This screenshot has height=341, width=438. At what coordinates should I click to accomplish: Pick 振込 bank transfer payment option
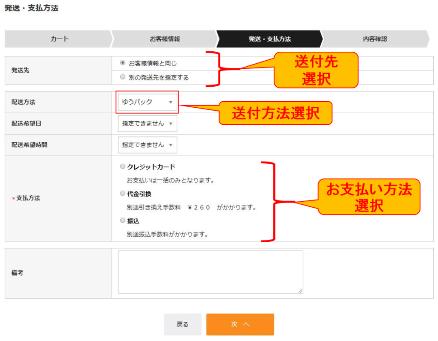tap(123, 220)
